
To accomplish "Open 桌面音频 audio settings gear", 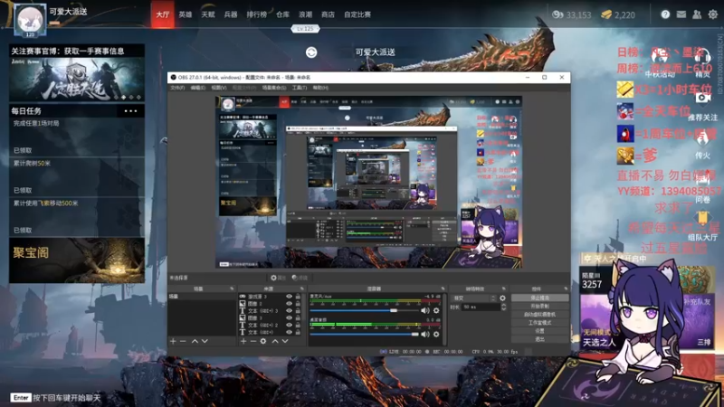I will (x=436, y=334).
